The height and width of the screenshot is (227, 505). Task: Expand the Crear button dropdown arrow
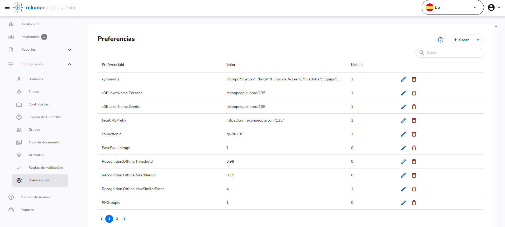tap(478, 40)
